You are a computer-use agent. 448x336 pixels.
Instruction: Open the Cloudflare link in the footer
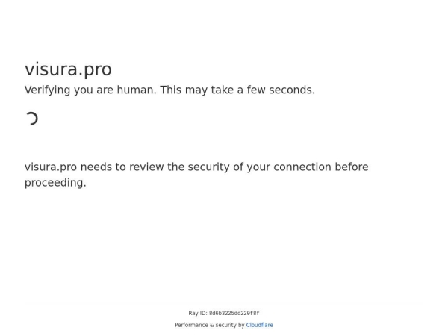pyautogui.click(x=259, y=325)
